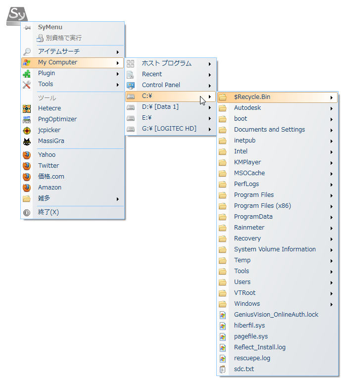Click the SyMenu Sy logo icon

pyautogui.click(x=17, y=15)
